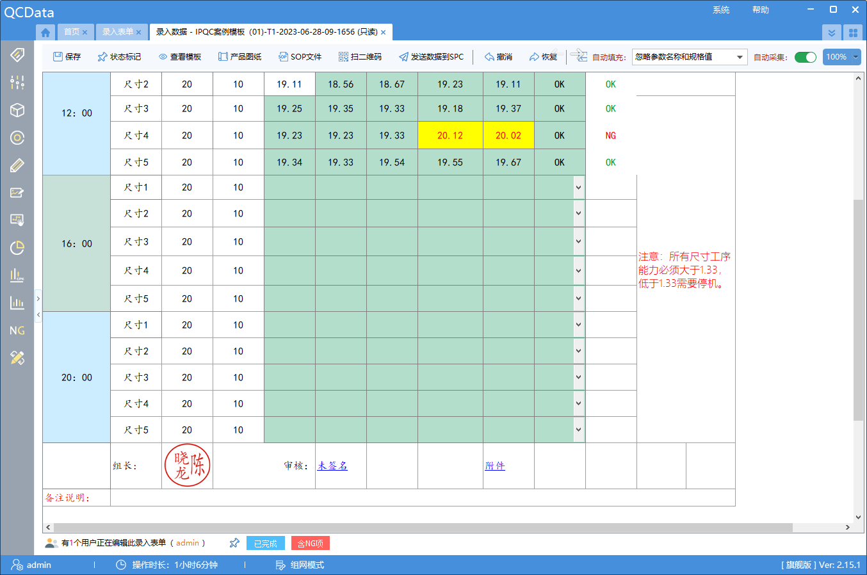Click 状态标记 status mark pin button
Viewport: 867px width, 575px height.
[x=119, y=57]
